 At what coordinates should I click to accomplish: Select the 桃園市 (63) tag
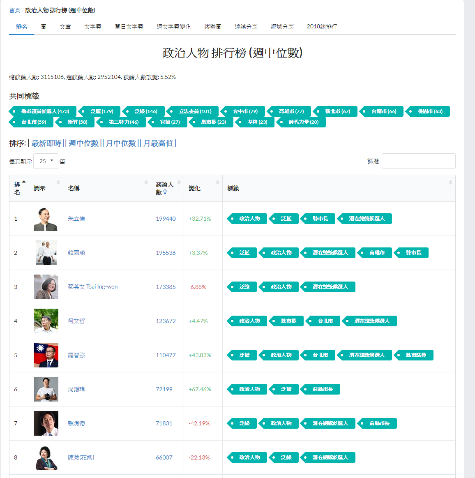428,111
